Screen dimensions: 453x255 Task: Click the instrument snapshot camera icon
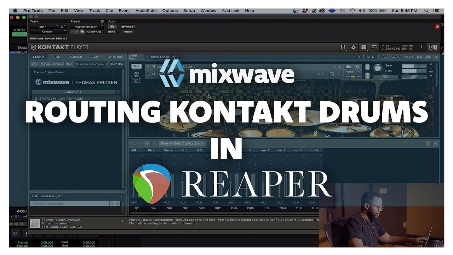click(348, 67)
